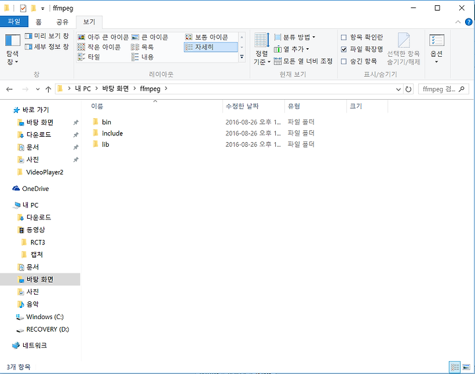This screenshot has height=374, width=475.
Task: Sort by the 크기 column header
Action: click(x=367, y=106)
